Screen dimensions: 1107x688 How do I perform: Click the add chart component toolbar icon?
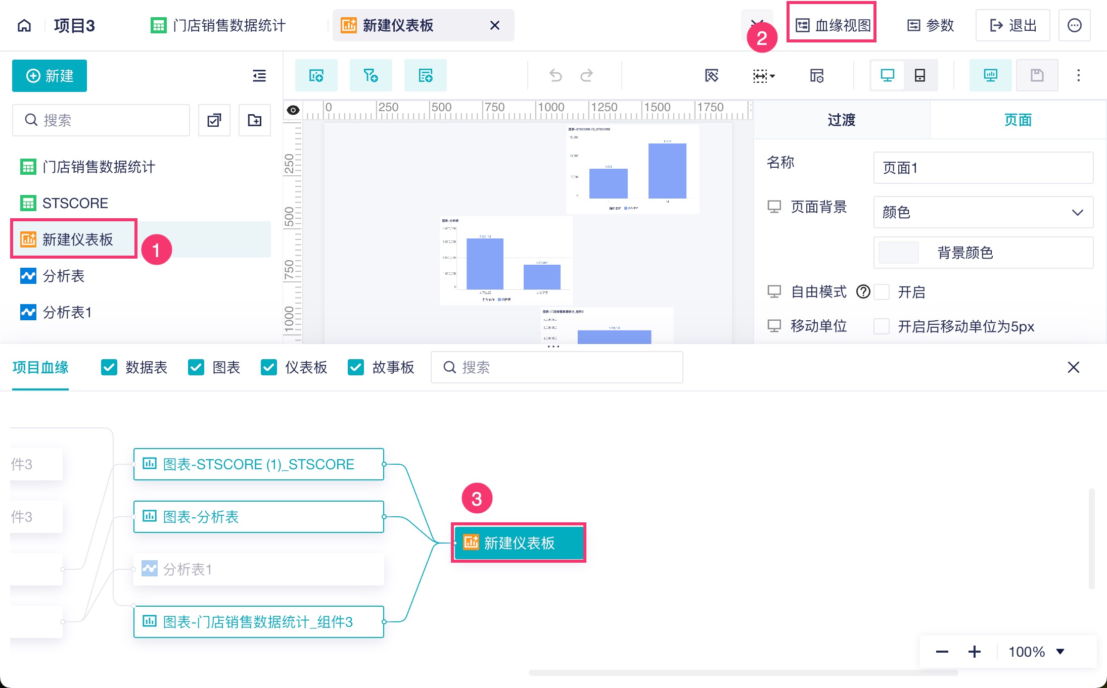(x=316, y=75)
